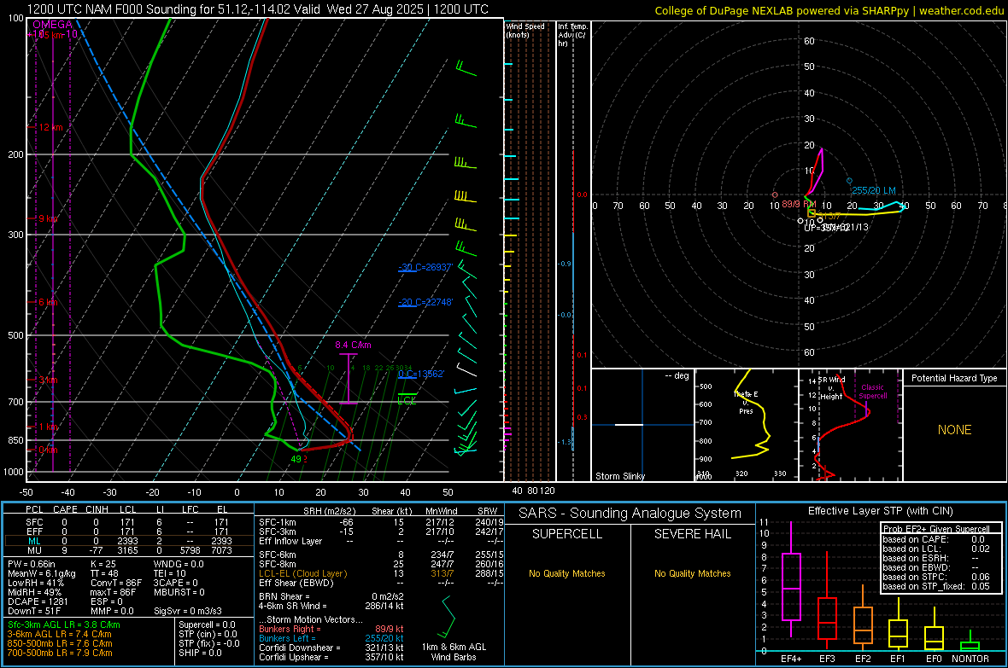This screenshot has height=668, width=1008.
Task: Open the Storm Slinky inset
Action: click(x=642, y=425)
